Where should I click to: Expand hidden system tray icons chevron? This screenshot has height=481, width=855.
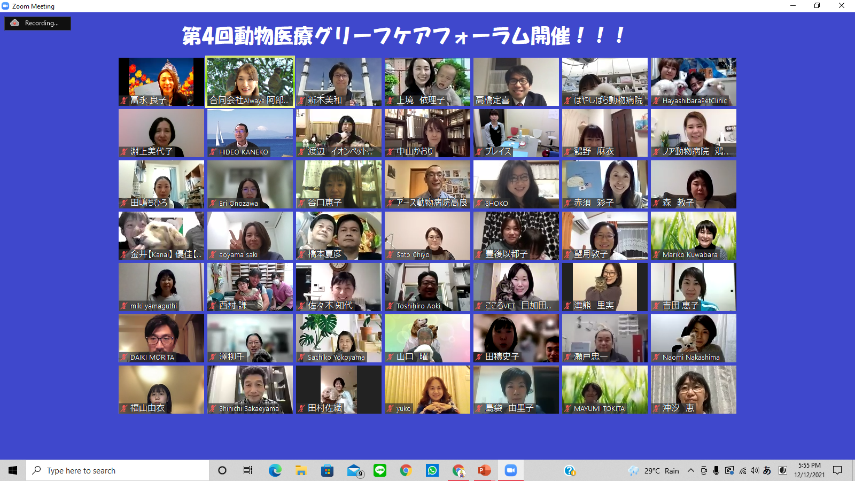point(690,470)
